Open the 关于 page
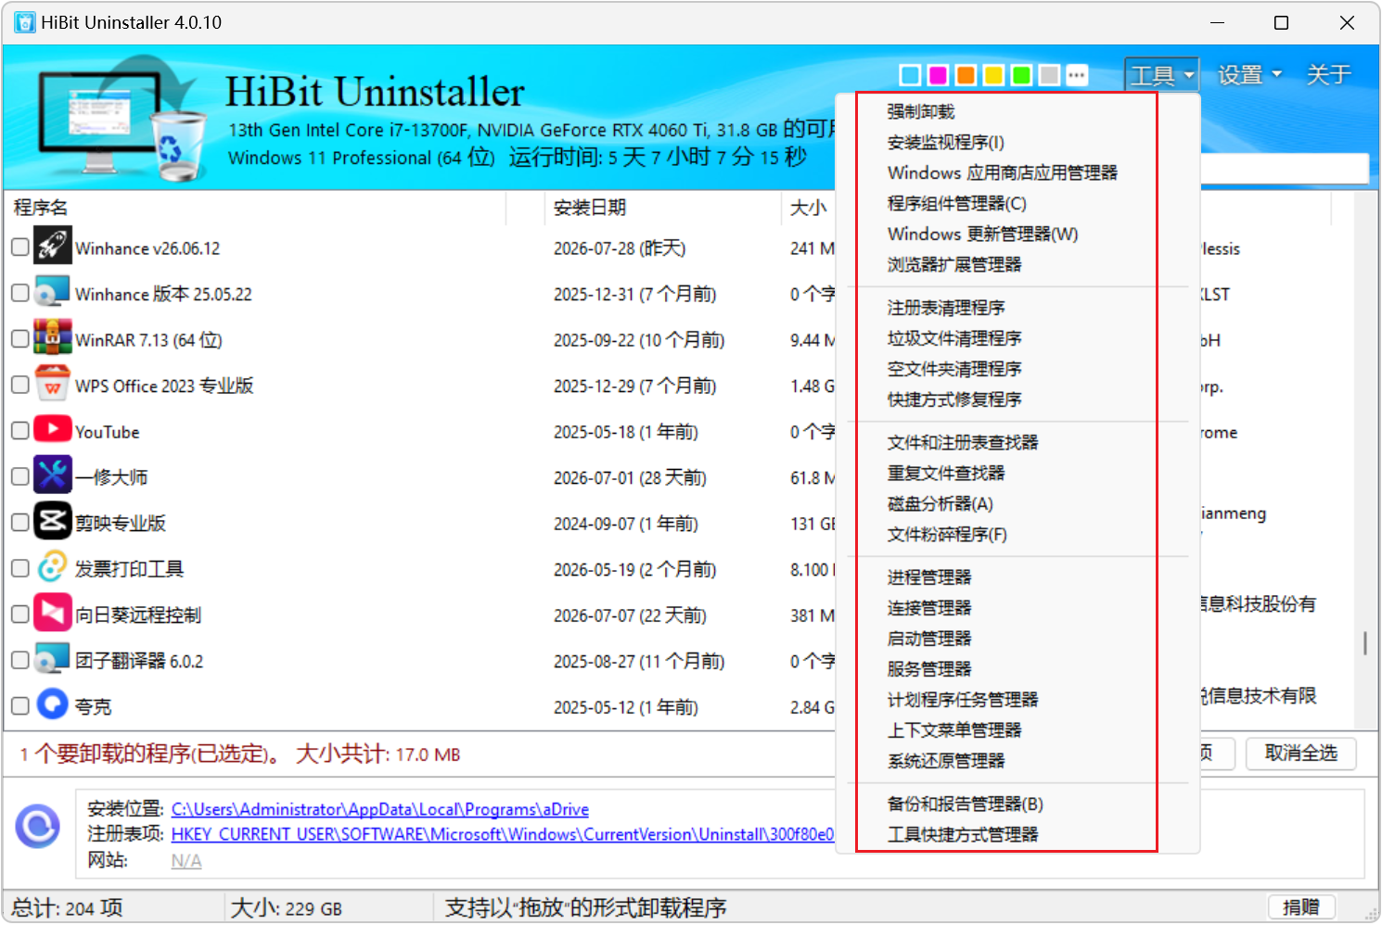The height and width of the screenshot is (925, 1382). (1328, 75)
